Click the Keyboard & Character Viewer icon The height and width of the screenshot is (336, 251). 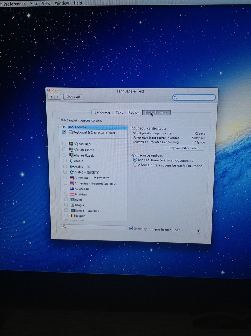(71, 132)
